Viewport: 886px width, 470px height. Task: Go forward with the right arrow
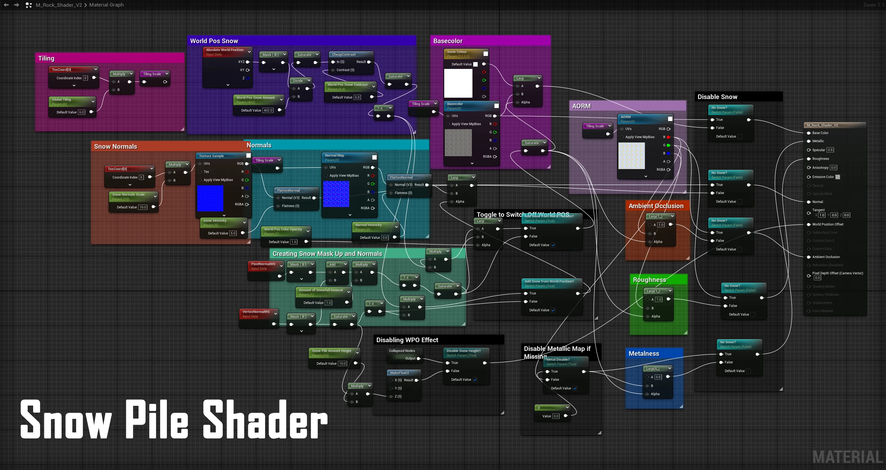tap(17, 5)
